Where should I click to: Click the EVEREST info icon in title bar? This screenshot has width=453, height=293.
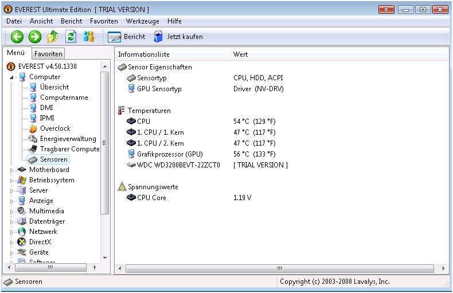pos(8,9)
